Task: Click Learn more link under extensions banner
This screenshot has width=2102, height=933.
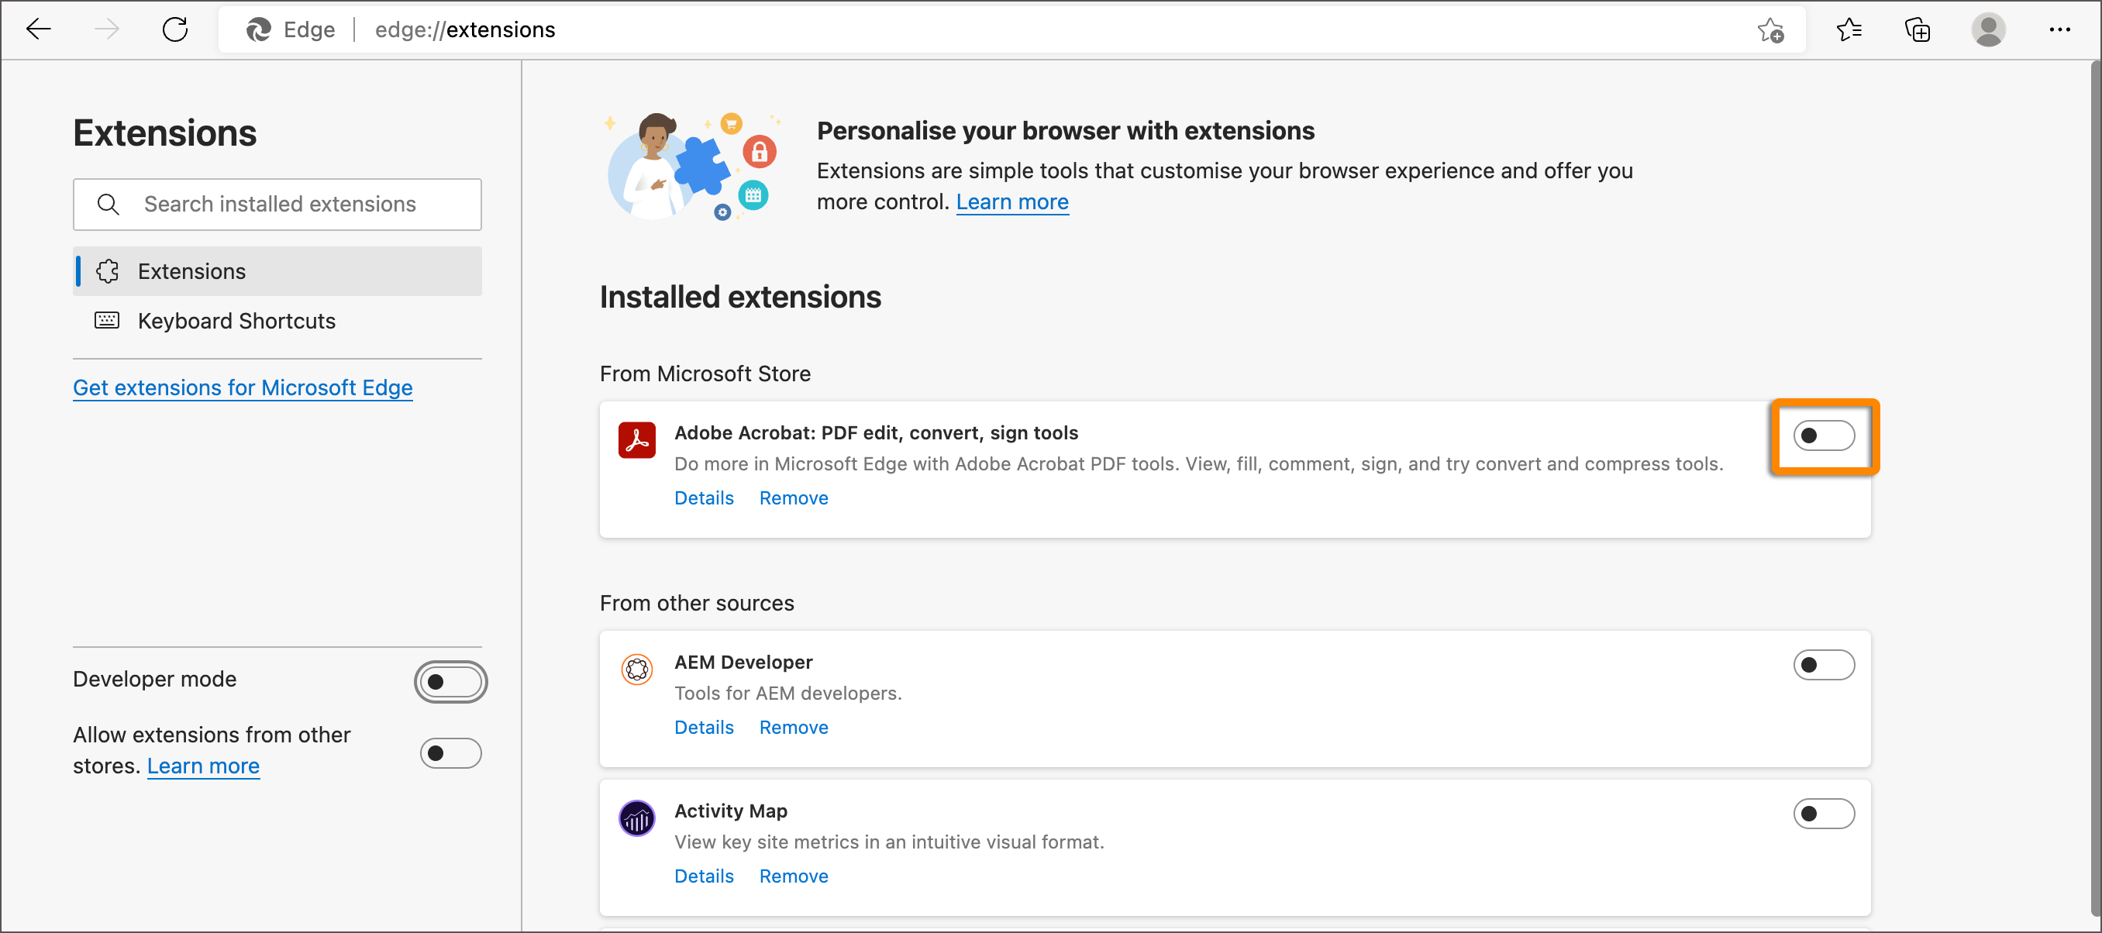Action: click(x=1014, y=201)
